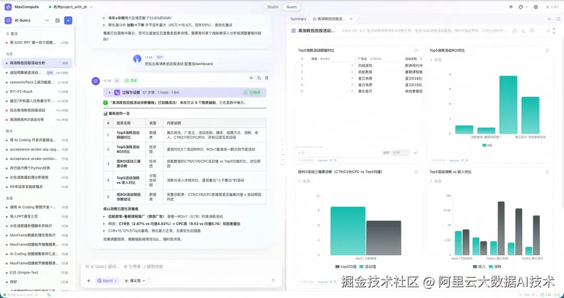
Task: Toggle the 消耗 legend entry
Action: pyautogui.click(x=495, y=267)
